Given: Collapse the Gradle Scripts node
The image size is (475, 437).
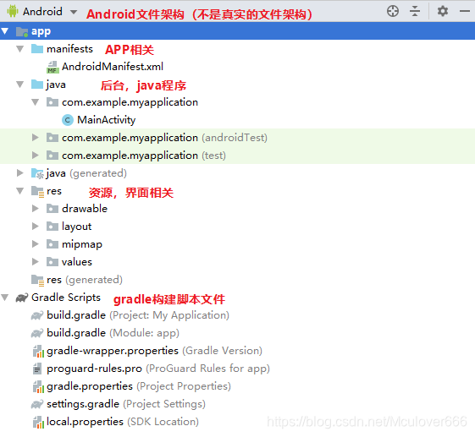Looking at the screenshot, I should pyautogui.click(x=5, y=298).
